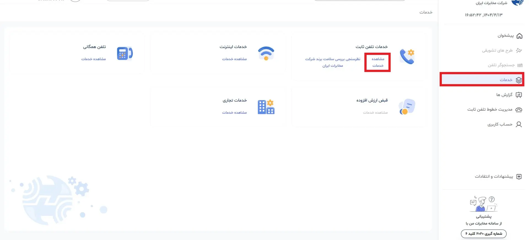529x240 pixels.
Task: Click the support agent illustration
Action: tap(484, 204)
